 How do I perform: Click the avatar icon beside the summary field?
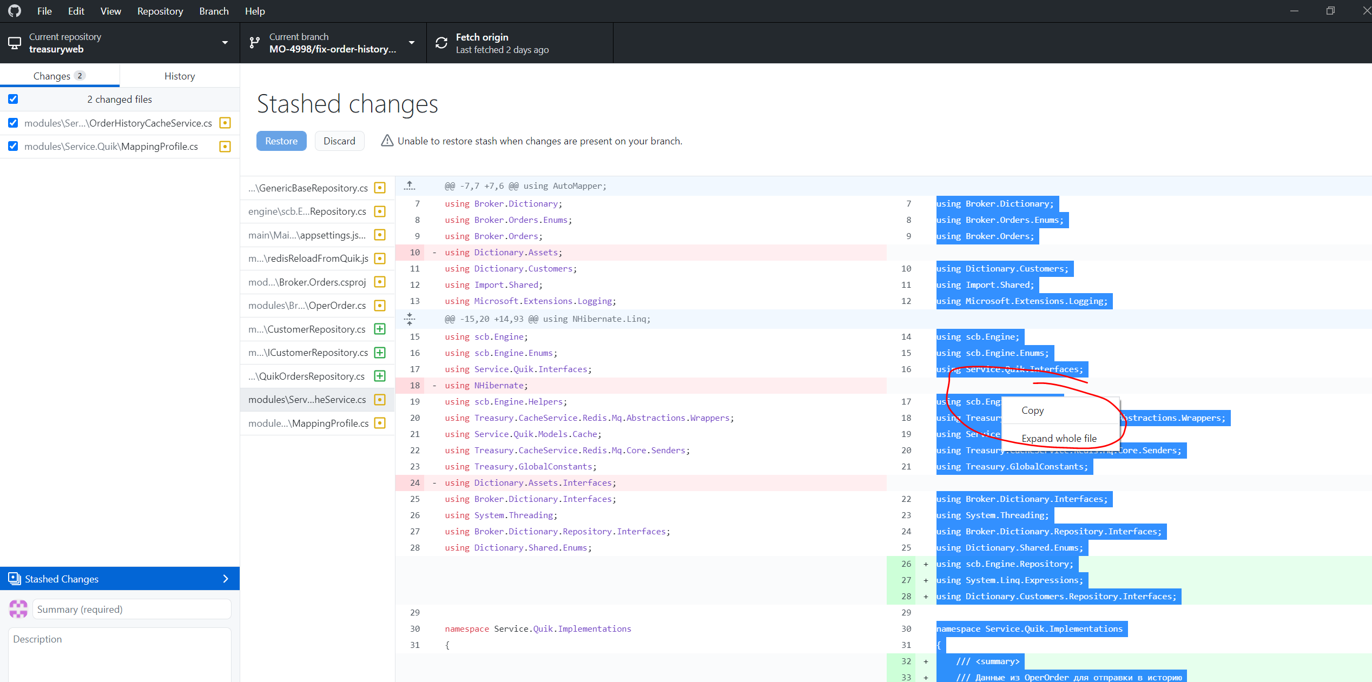point(18,609)
